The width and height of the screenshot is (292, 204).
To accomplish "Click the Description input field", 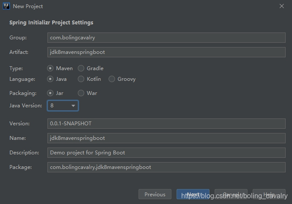I will coord(166,153).
